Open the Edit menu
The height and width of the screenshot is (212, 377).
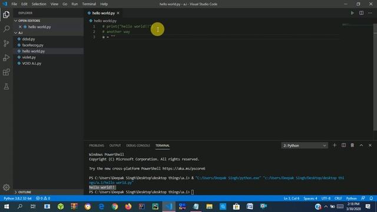24,4
